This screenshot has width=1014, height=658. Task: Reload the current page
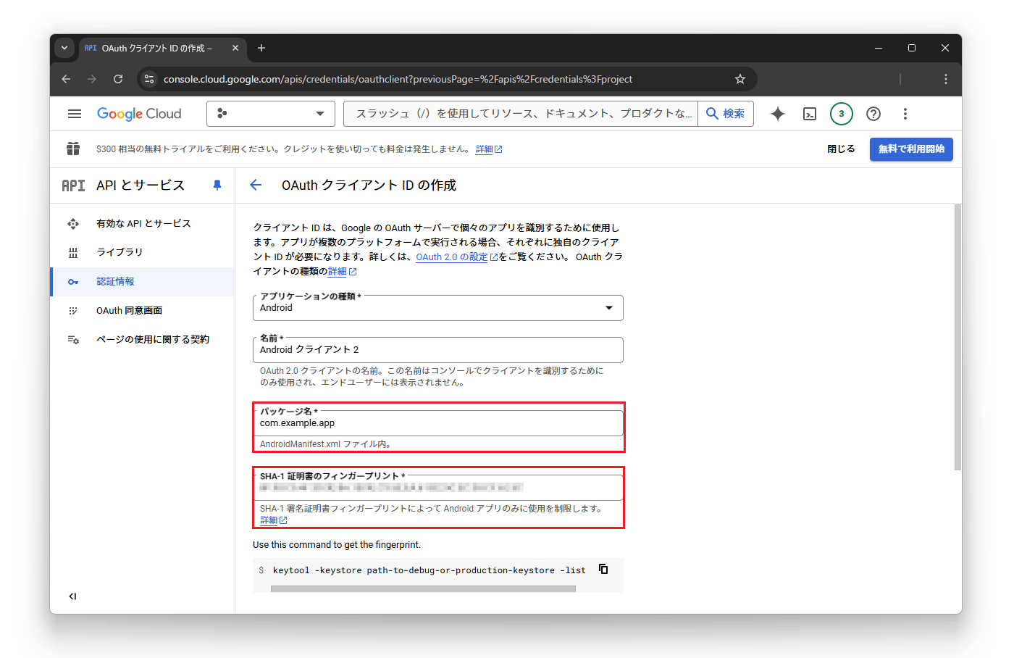pos(118,79)
